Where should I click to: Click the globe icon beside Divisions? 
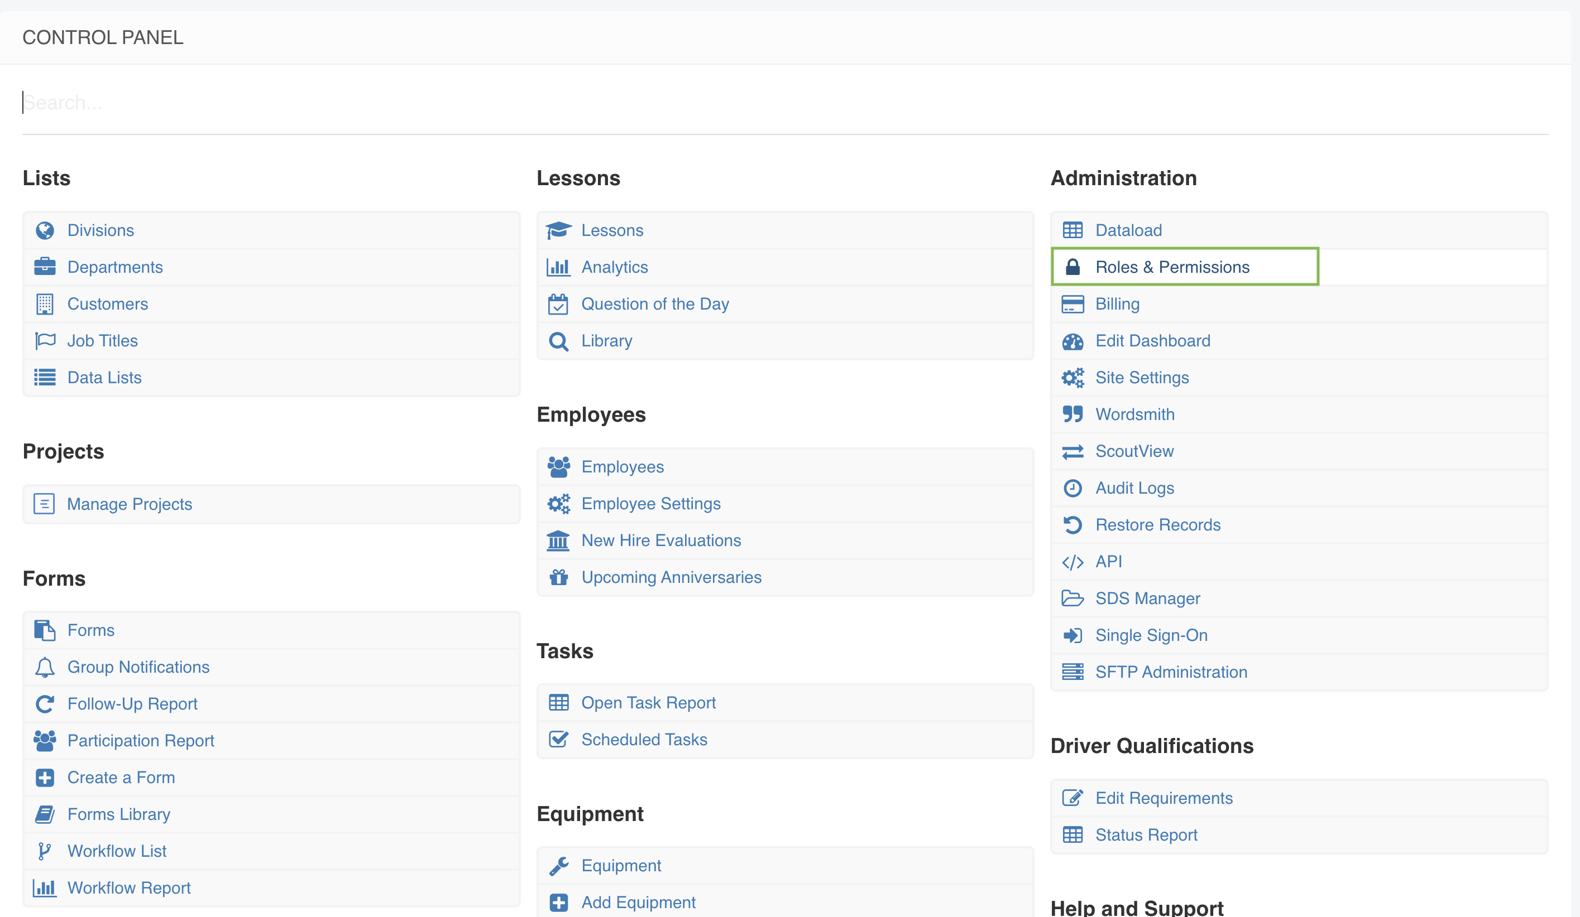(45, 230)
